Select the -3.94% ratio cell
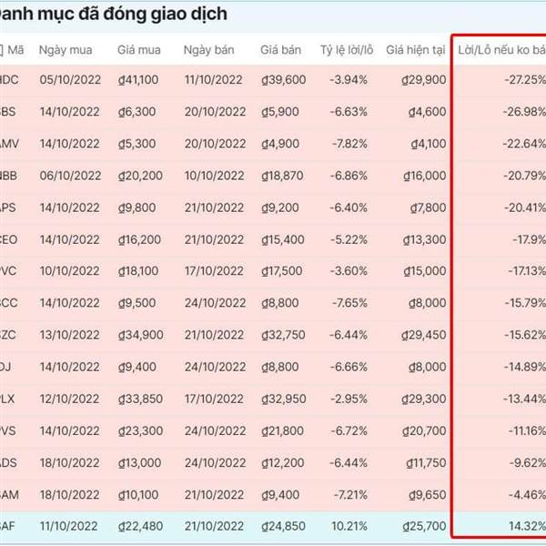The height and width of the screenshot is (546, 546). [349, 80]
